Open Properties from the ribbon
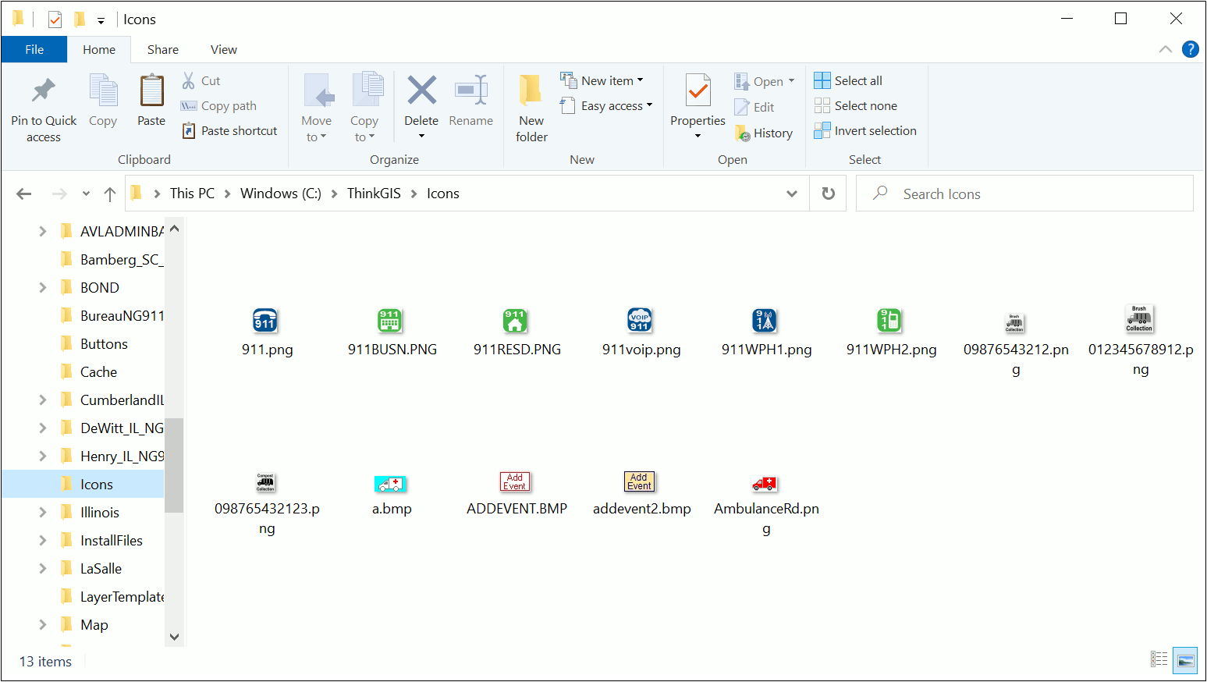Viewport: 1207px width, 682px height. click(x=698, y=91)
